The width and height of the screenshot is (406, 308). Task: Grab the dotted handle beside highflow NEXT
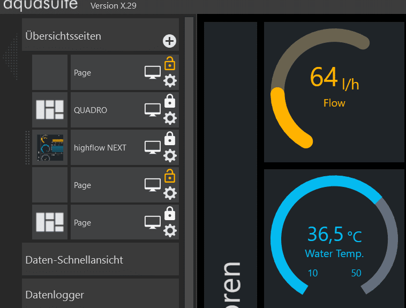[x=27, y=147]
